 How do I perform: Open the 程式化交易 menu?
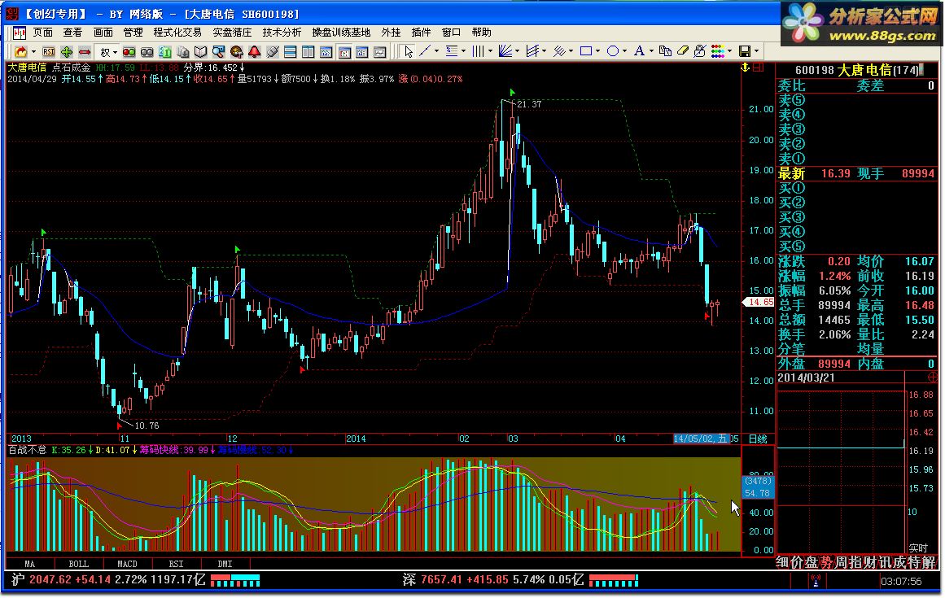177,32
